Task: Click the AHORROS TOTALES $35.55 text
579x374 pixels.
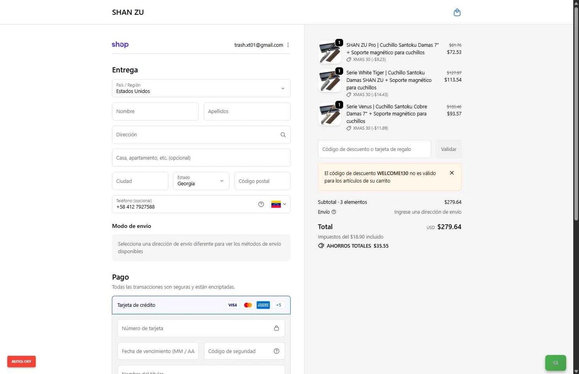Action: click(x=357, y=246)
